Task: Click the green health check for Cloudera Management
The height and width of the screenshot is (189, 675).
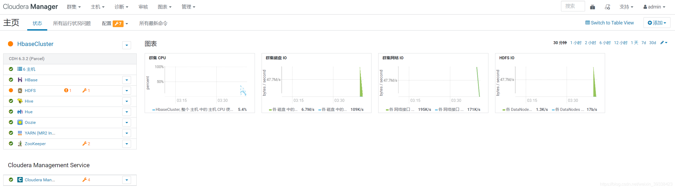Action: pyautogui.click(x=11, y=179)
